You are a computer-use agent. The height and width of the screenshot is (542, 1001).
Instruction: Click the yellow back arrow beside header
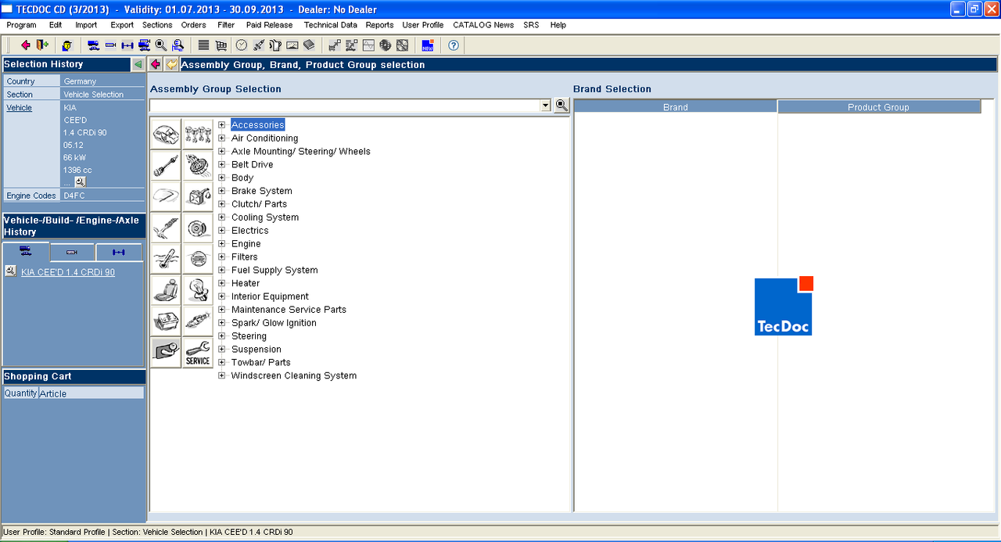[x=171, y=64]
